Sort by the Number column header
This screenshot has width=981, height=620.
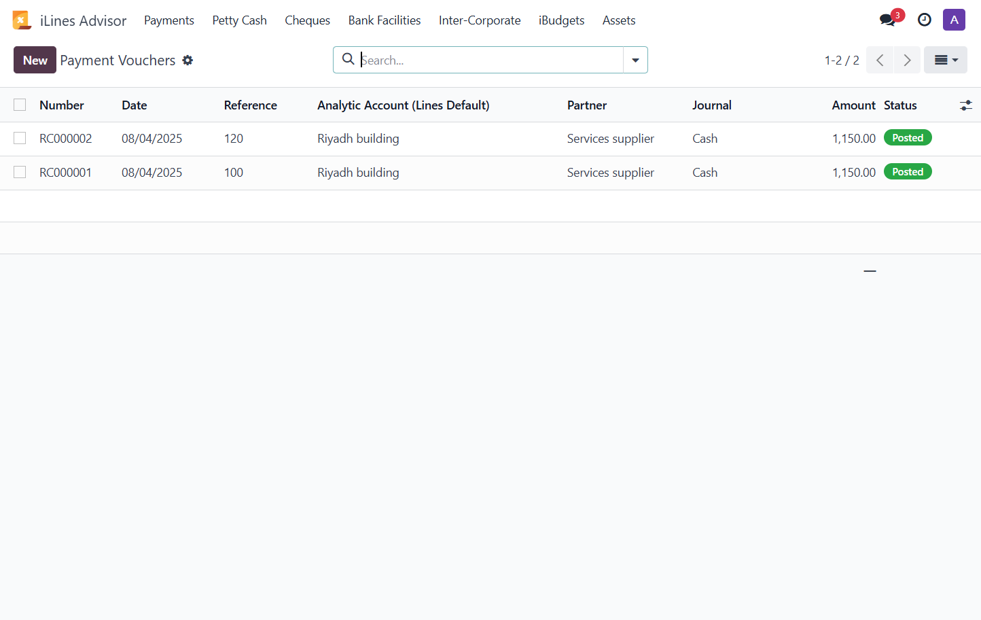click(x=62, y=105)
